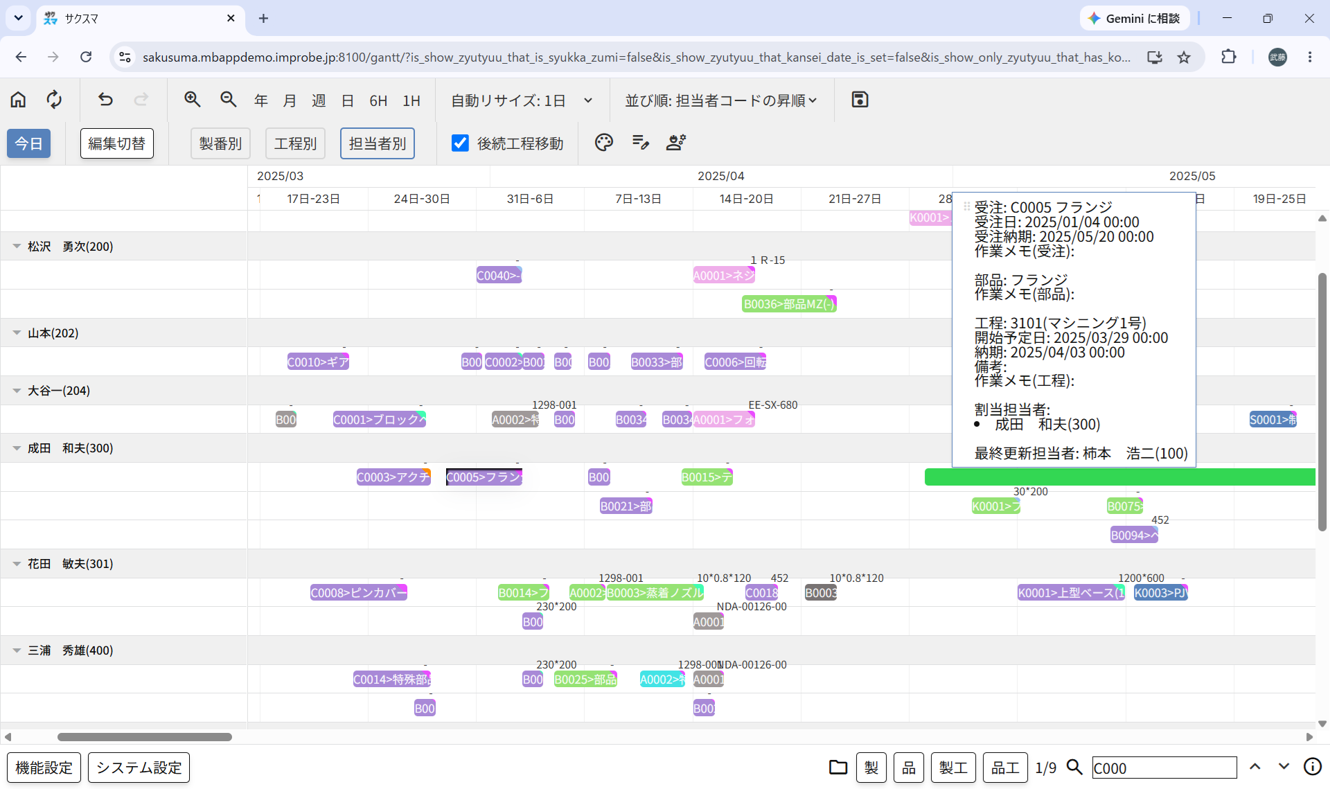
Task: Zoom in the gantt chart
Action: (x=193, y=100)
